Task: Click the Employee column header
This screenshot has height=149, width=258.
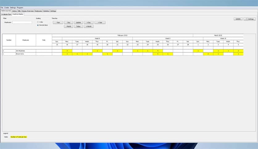Action: pyautogui.click(x=26, y=40)
